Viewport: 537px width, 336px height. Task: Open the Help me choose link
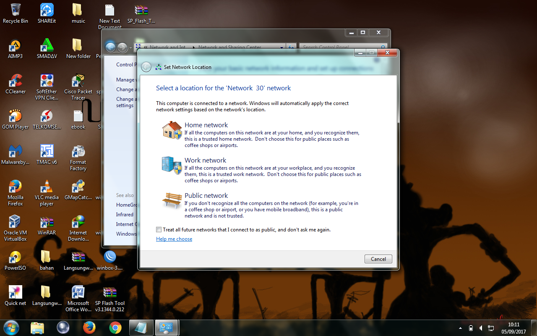click(x=174, y=239)
